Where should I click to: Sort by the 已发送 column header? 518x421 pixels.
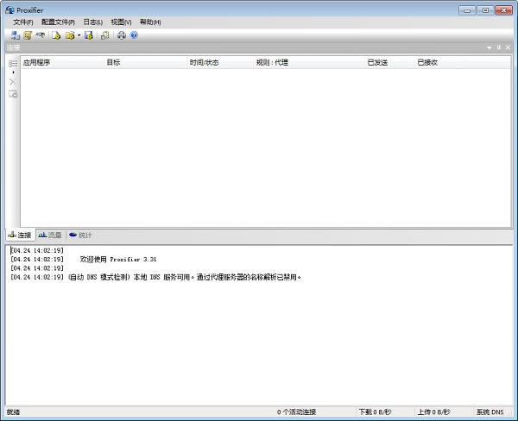[x=390, y=62]
